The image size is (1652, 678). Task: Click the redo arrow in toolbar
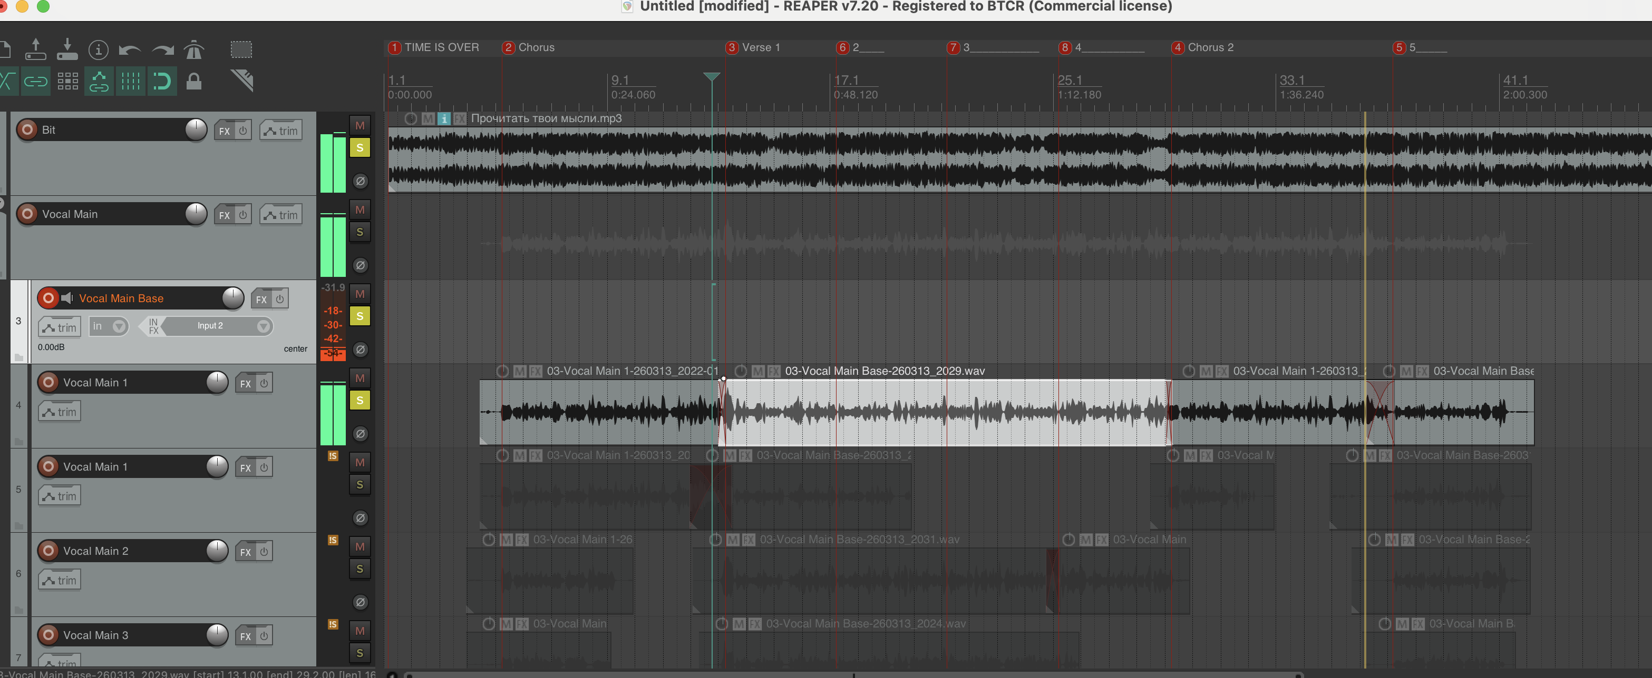(x=163, y=49)
